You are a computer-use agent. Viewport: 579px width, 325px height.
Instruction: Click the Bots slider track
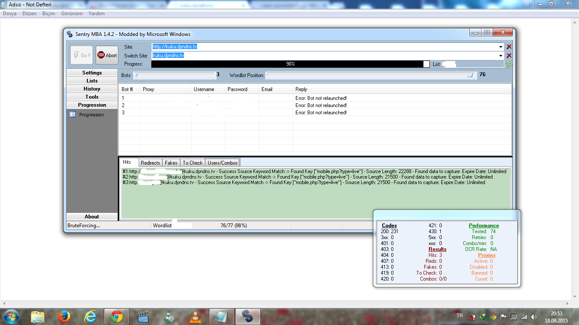[175, 75]
